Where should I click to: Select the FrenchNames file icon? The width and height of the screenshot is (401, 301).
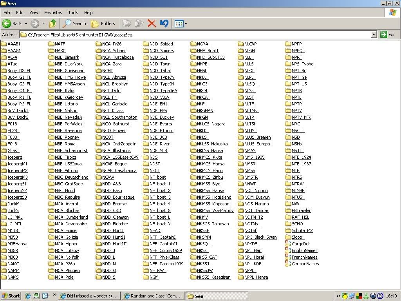[288, 257]
